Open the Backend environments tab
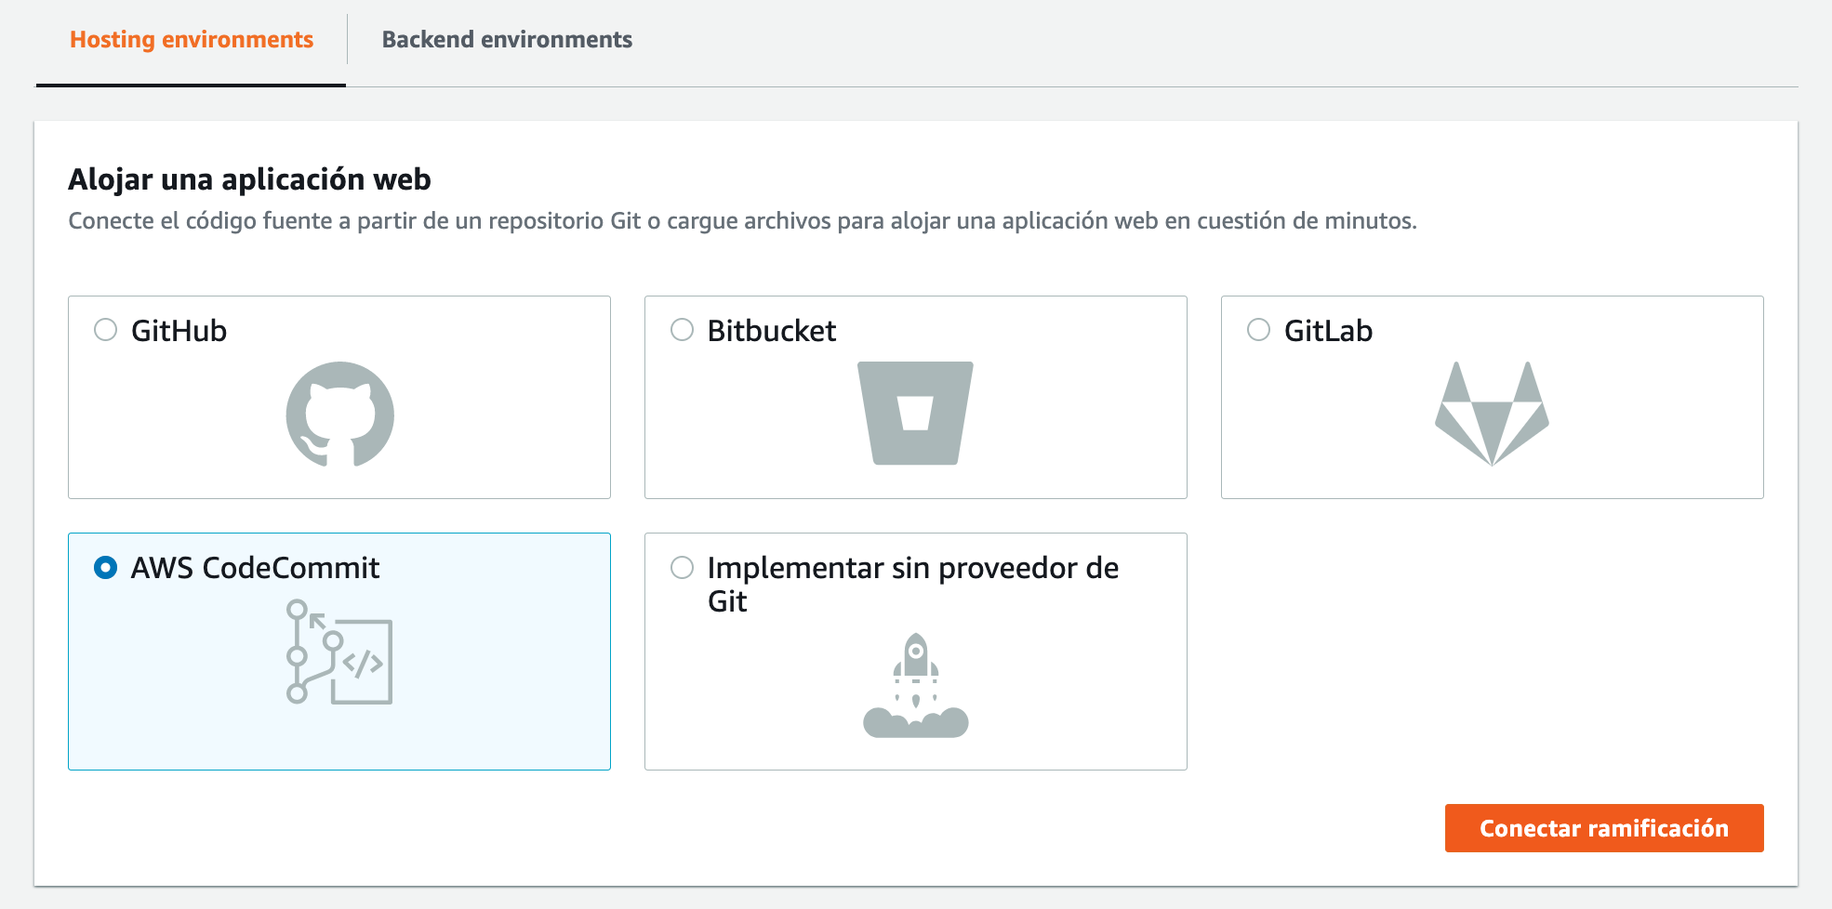 click(x=507, y=39)
